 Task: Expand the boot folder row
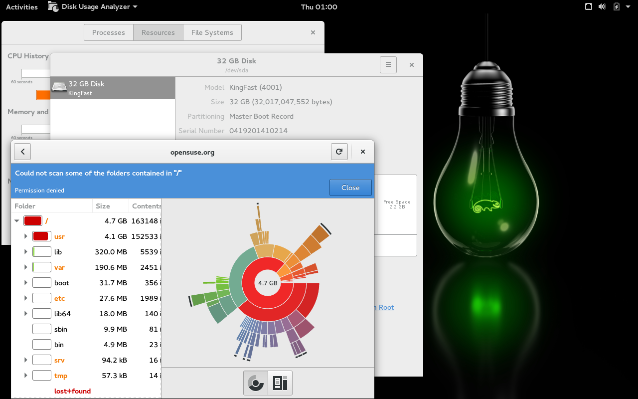pyautogui.click(x=25, y=283)
